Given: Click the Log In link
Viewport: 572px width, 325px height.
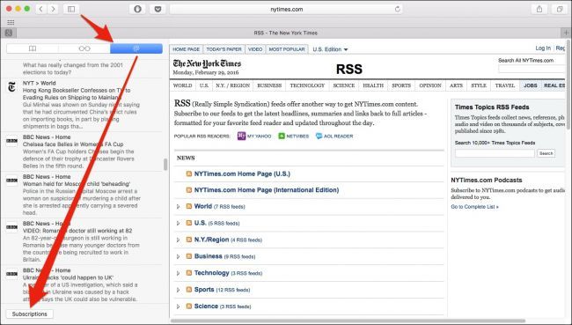Looking at the screenshot, I should coord(543,48).
